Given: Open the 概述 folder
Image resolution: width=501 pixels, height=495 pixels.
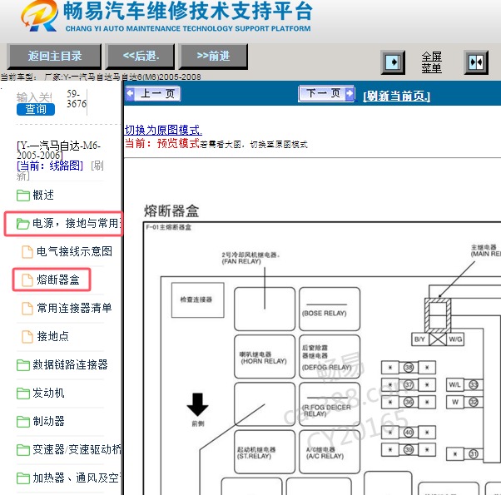Looking at the screenshot, I should point(43,195).
